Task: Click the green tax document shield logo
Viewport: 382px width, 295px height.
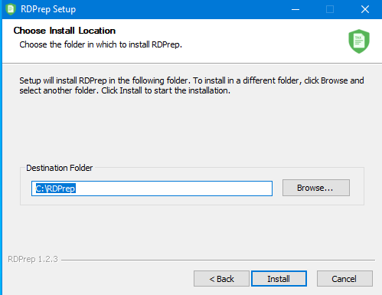Action: click(x=359, y=41)
